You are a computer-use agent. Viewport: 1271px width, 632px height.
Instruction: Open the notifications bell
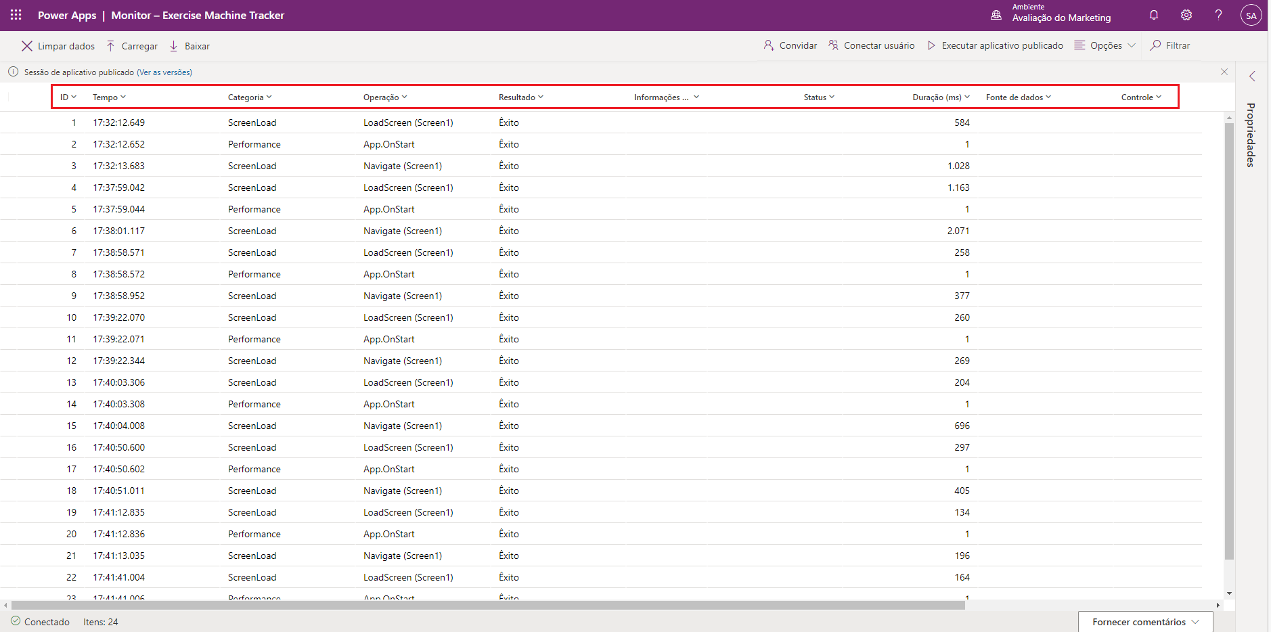coord(1154,15)
